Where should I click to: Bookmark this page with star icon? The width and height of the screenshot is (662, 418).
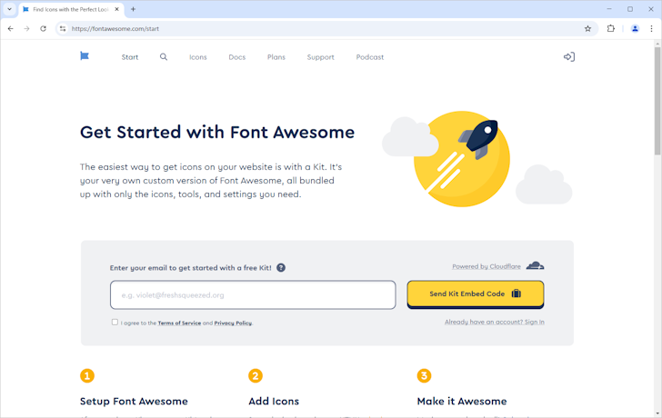tap(587, 28)
